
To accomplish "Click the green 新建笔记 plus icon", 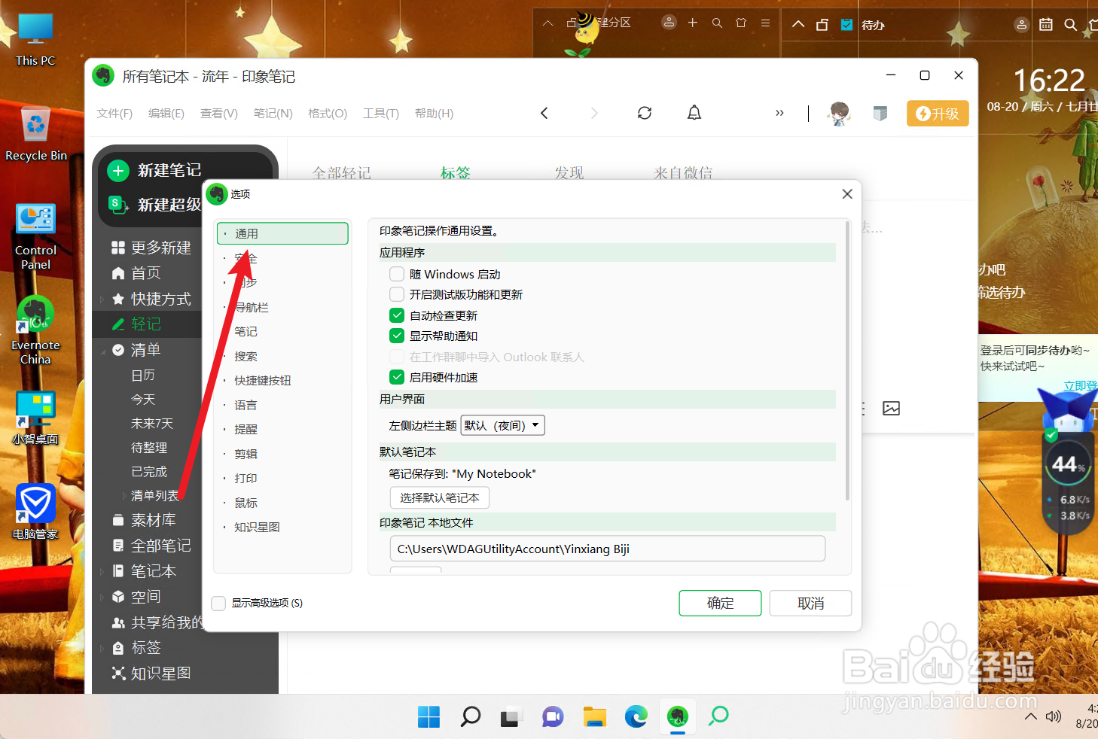I will pyautogui.click(x=118, y=171).
